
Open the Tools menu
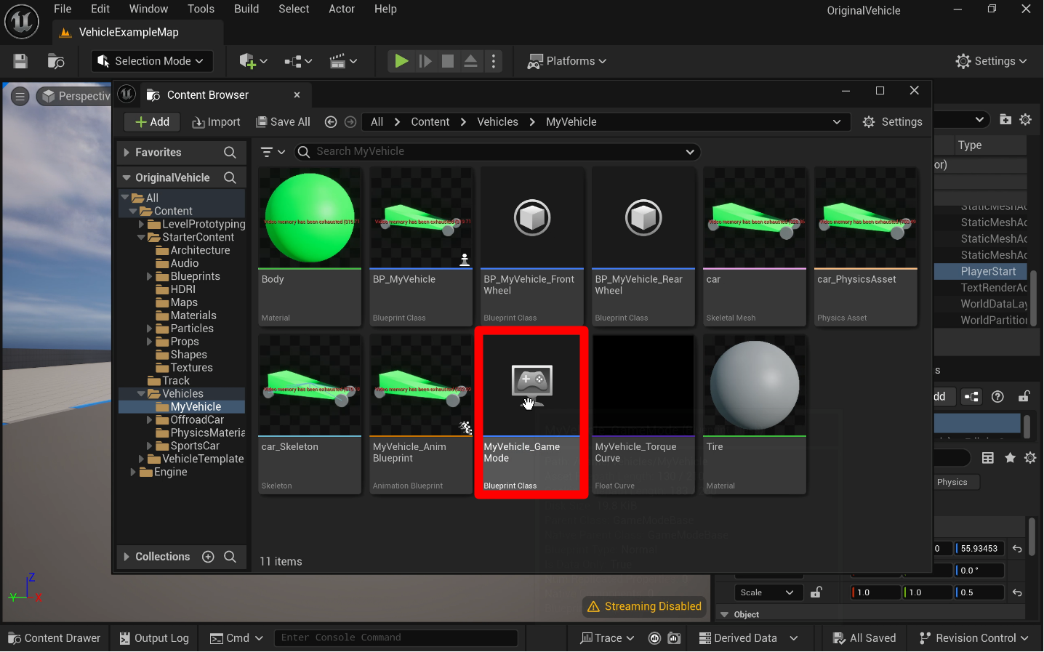201,9
